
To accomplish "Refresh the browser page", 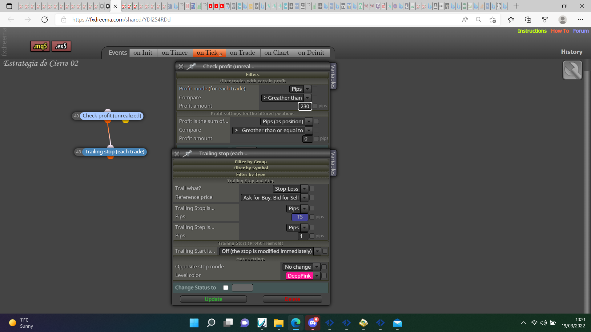I will click(45, 20).
